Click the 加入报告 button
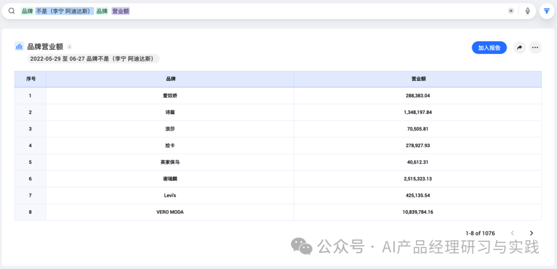Screen dimensions: 557x269 tap(489, 47)
